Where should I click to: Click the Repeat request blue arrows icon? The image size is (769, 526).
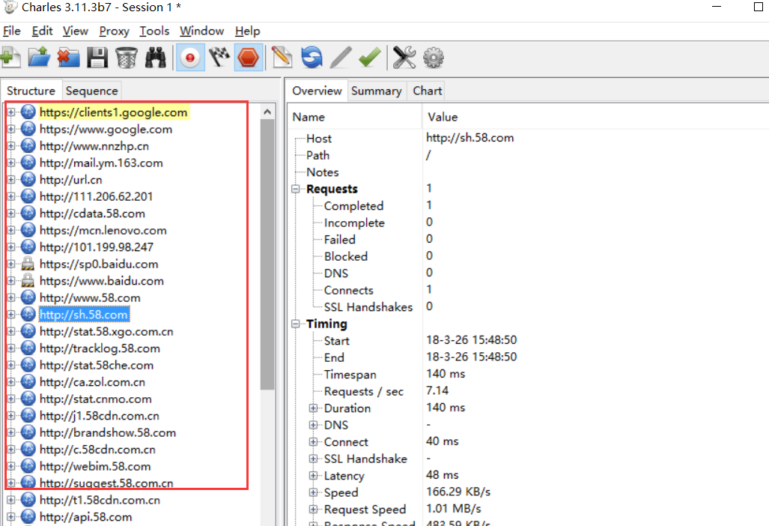coord(311,58)
